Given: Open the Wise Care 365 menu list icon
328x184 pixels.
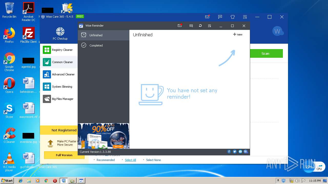Looking at the screenshot, I should [245, 17].
